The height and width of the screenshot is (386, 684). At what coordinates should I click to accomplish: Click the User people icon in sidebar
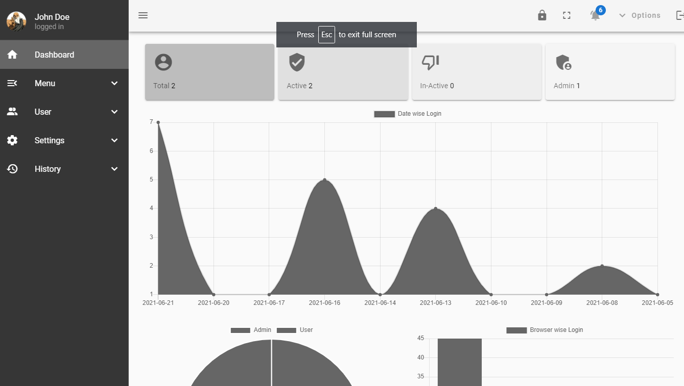[x=12, y=112]
